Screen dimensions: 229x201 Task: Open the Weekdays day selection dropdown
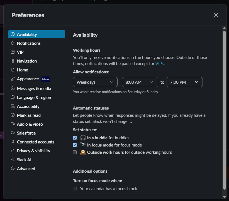pyautogui.click(x=95, y=82)
